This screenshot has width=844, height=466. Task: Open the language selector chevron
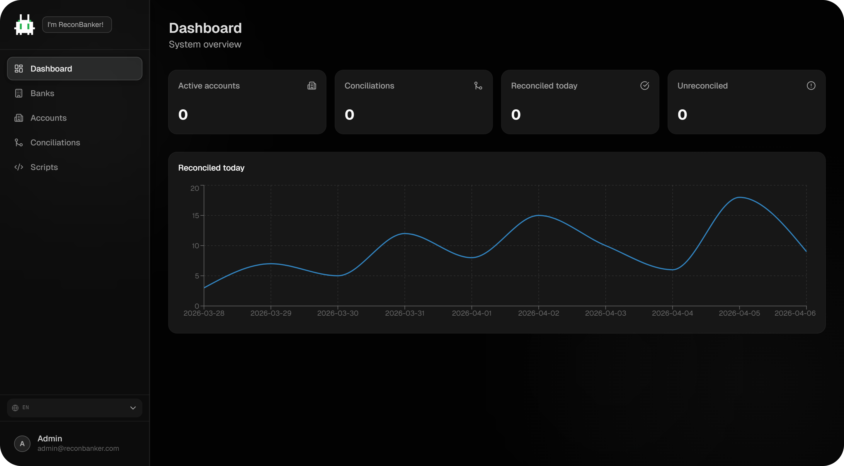point(133,408)
